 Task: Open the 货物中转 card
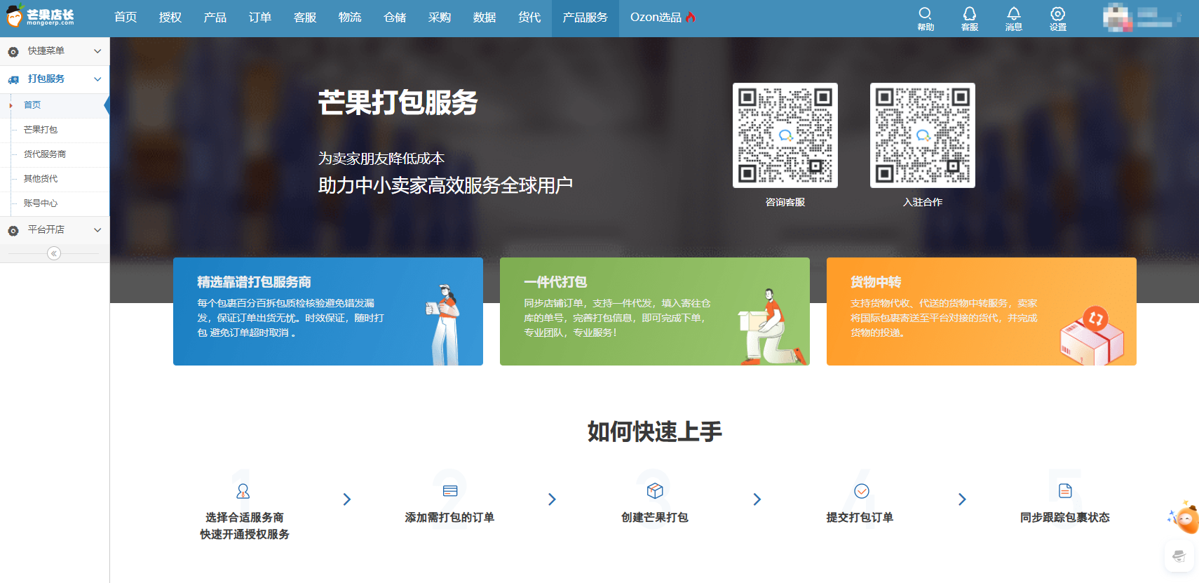point(982,311)
